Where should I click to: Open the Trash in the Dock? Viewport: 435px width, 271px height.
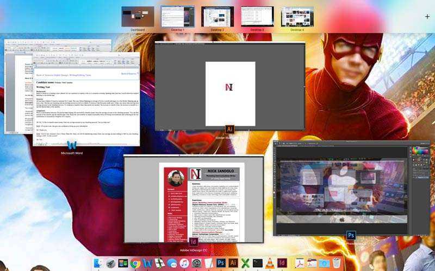(x=336, y=263)
